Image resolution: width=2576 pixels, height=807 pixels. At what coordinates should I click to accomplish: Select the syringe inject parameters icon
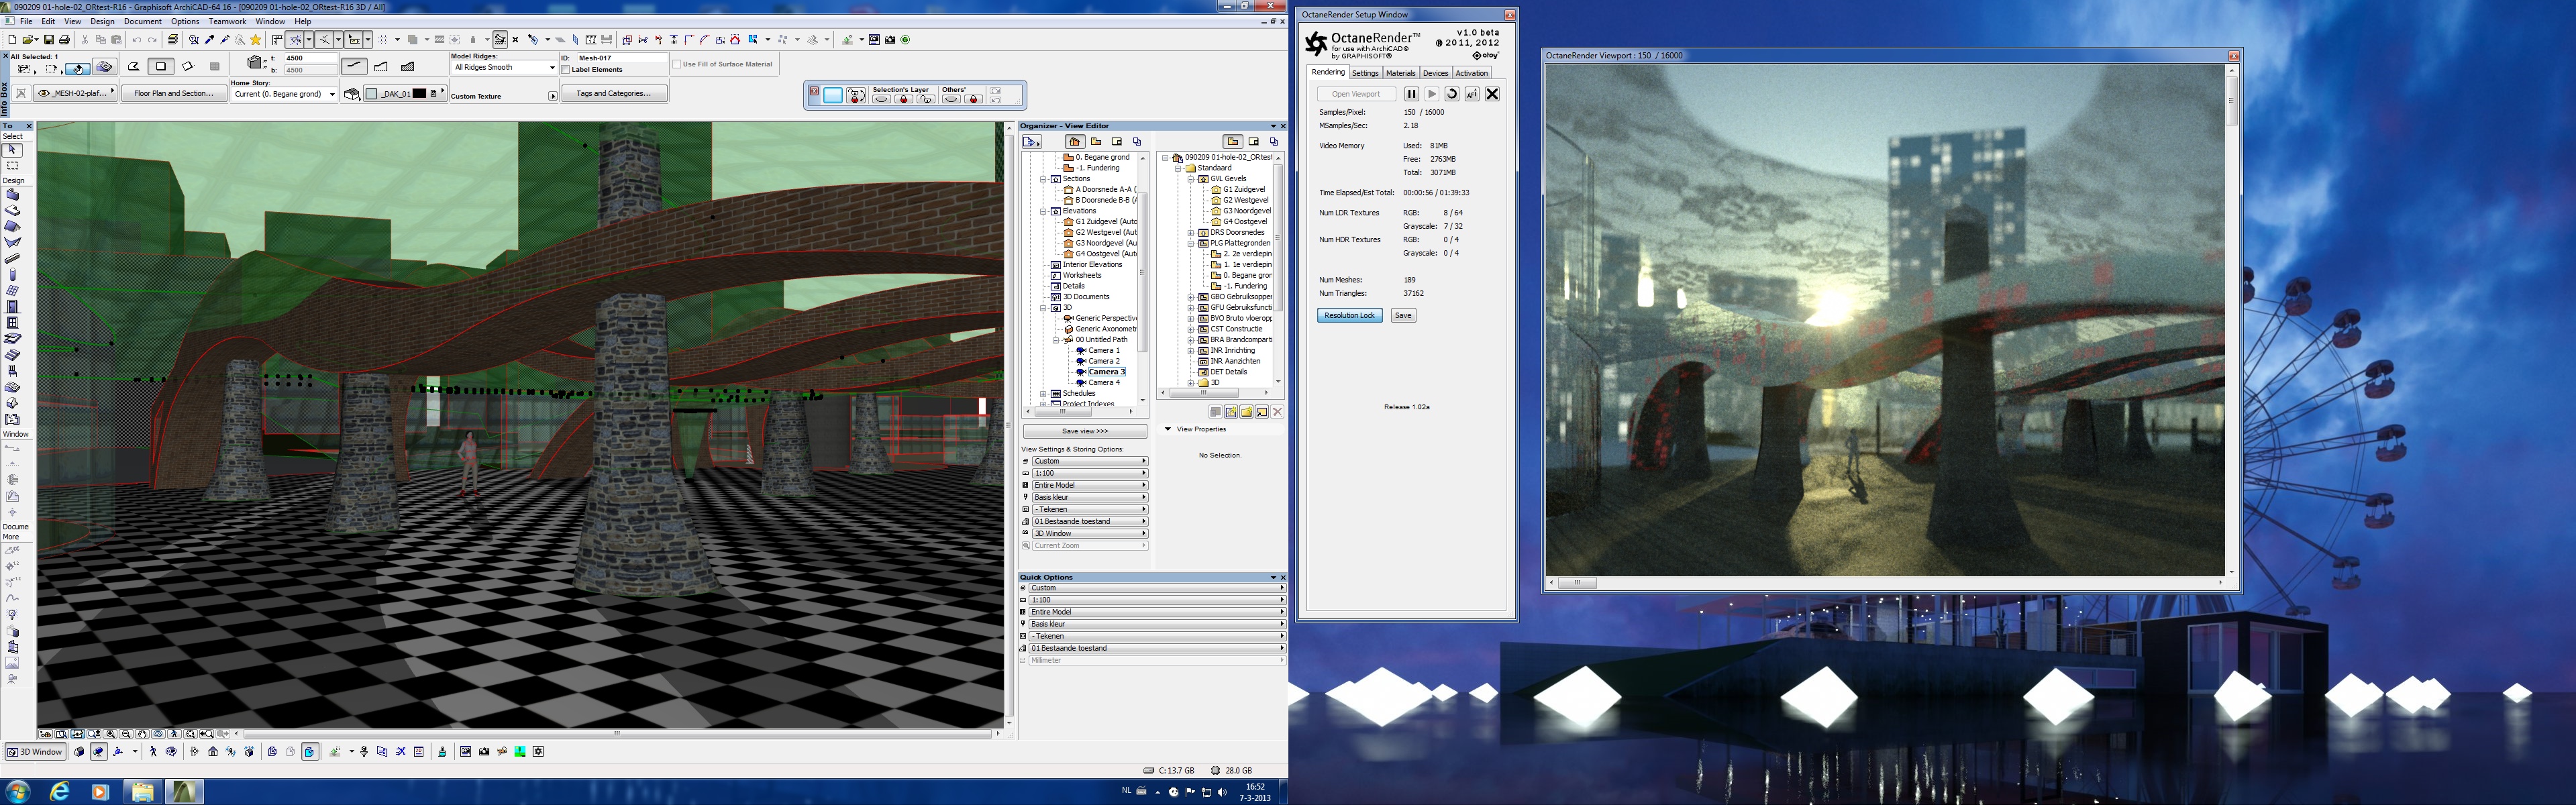225,40
